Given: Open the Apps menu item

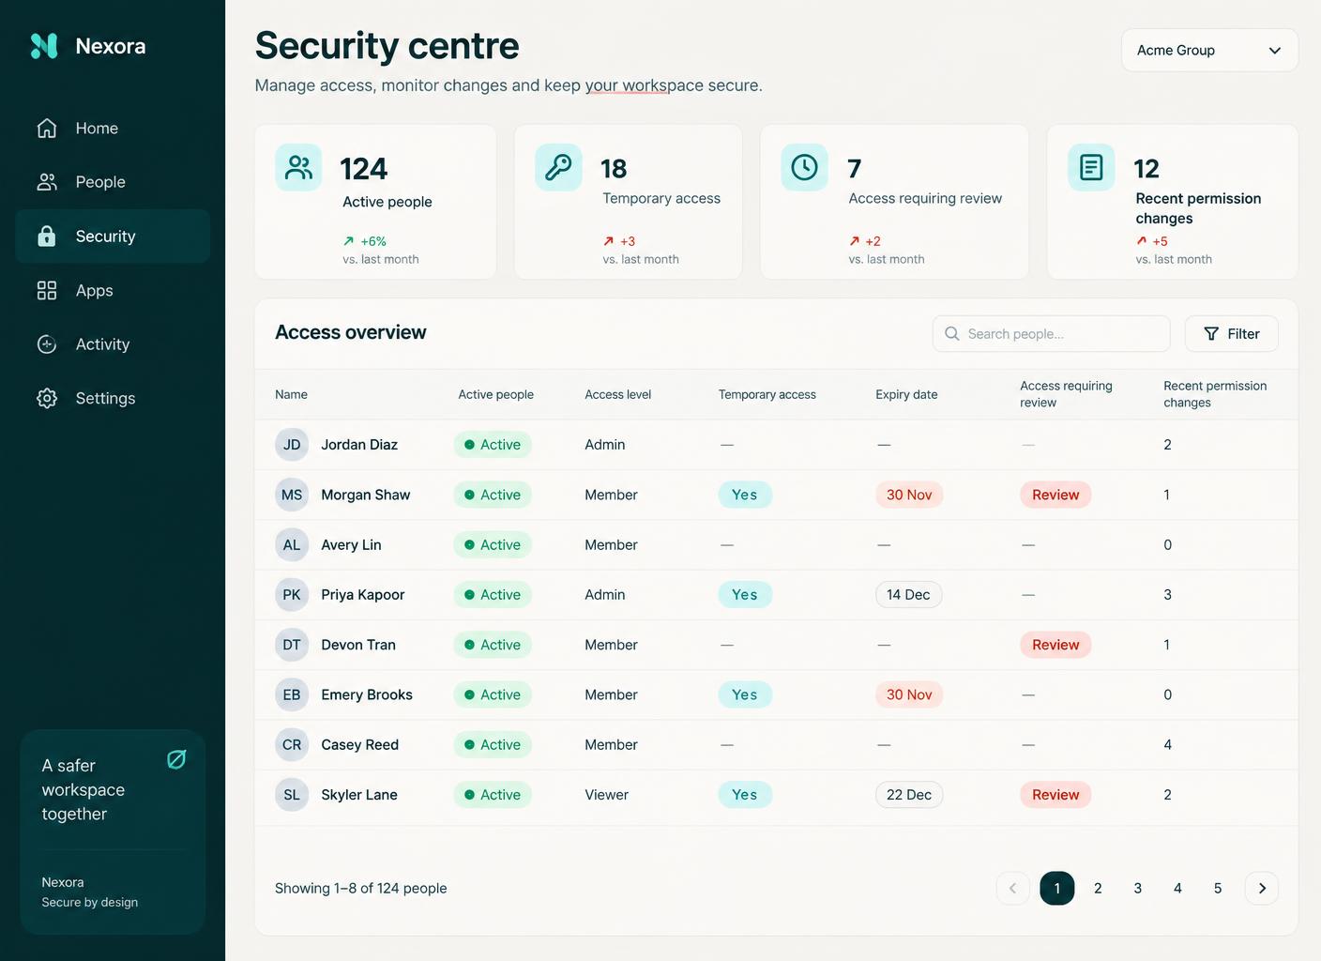Looking at the screenshot, I should [113, 291].
